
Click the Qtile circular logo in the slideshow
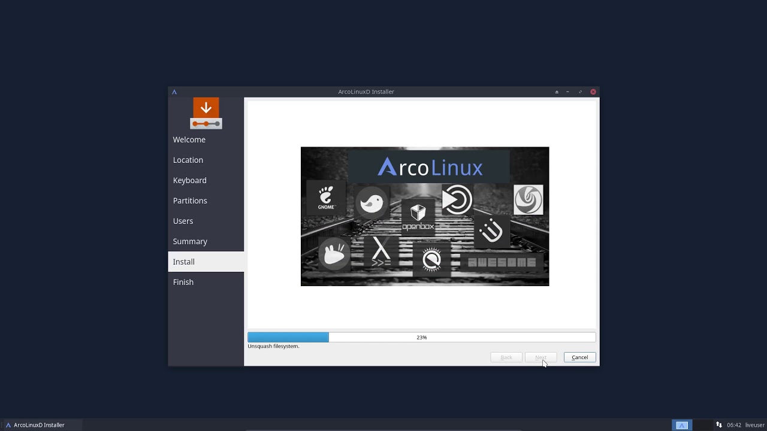pyautogui.click(x=431, y=260)
